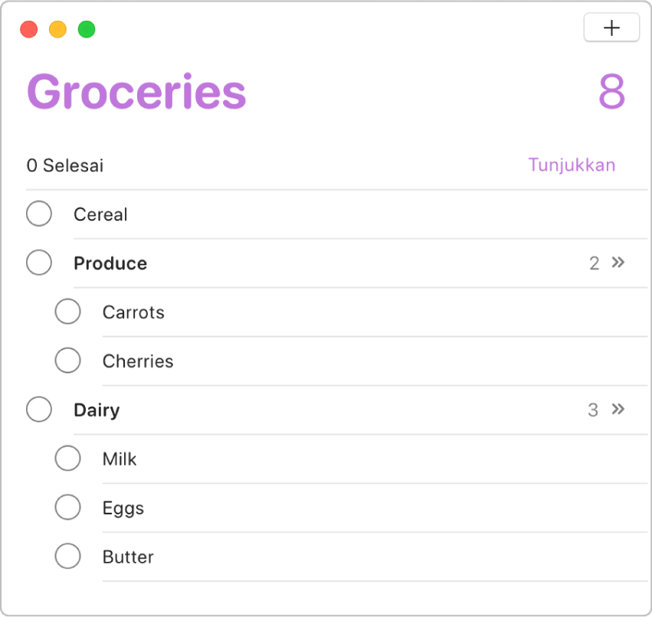This screenshot has width=652, height=617.
Task: Toggle the Dairy completion circle
Action: point(39,410)
